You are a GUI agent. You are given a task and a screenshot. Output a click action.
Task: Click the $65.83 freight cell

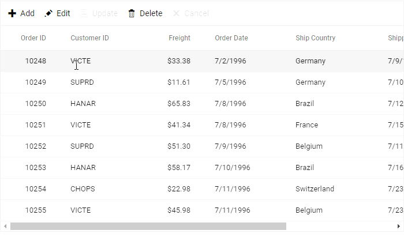pyautogui.click(x=179, y=104)
